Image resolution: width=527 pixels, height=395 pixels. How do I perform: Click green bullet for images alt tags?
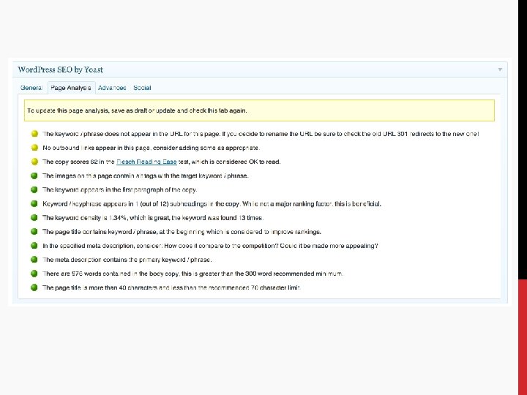point(34,176)
